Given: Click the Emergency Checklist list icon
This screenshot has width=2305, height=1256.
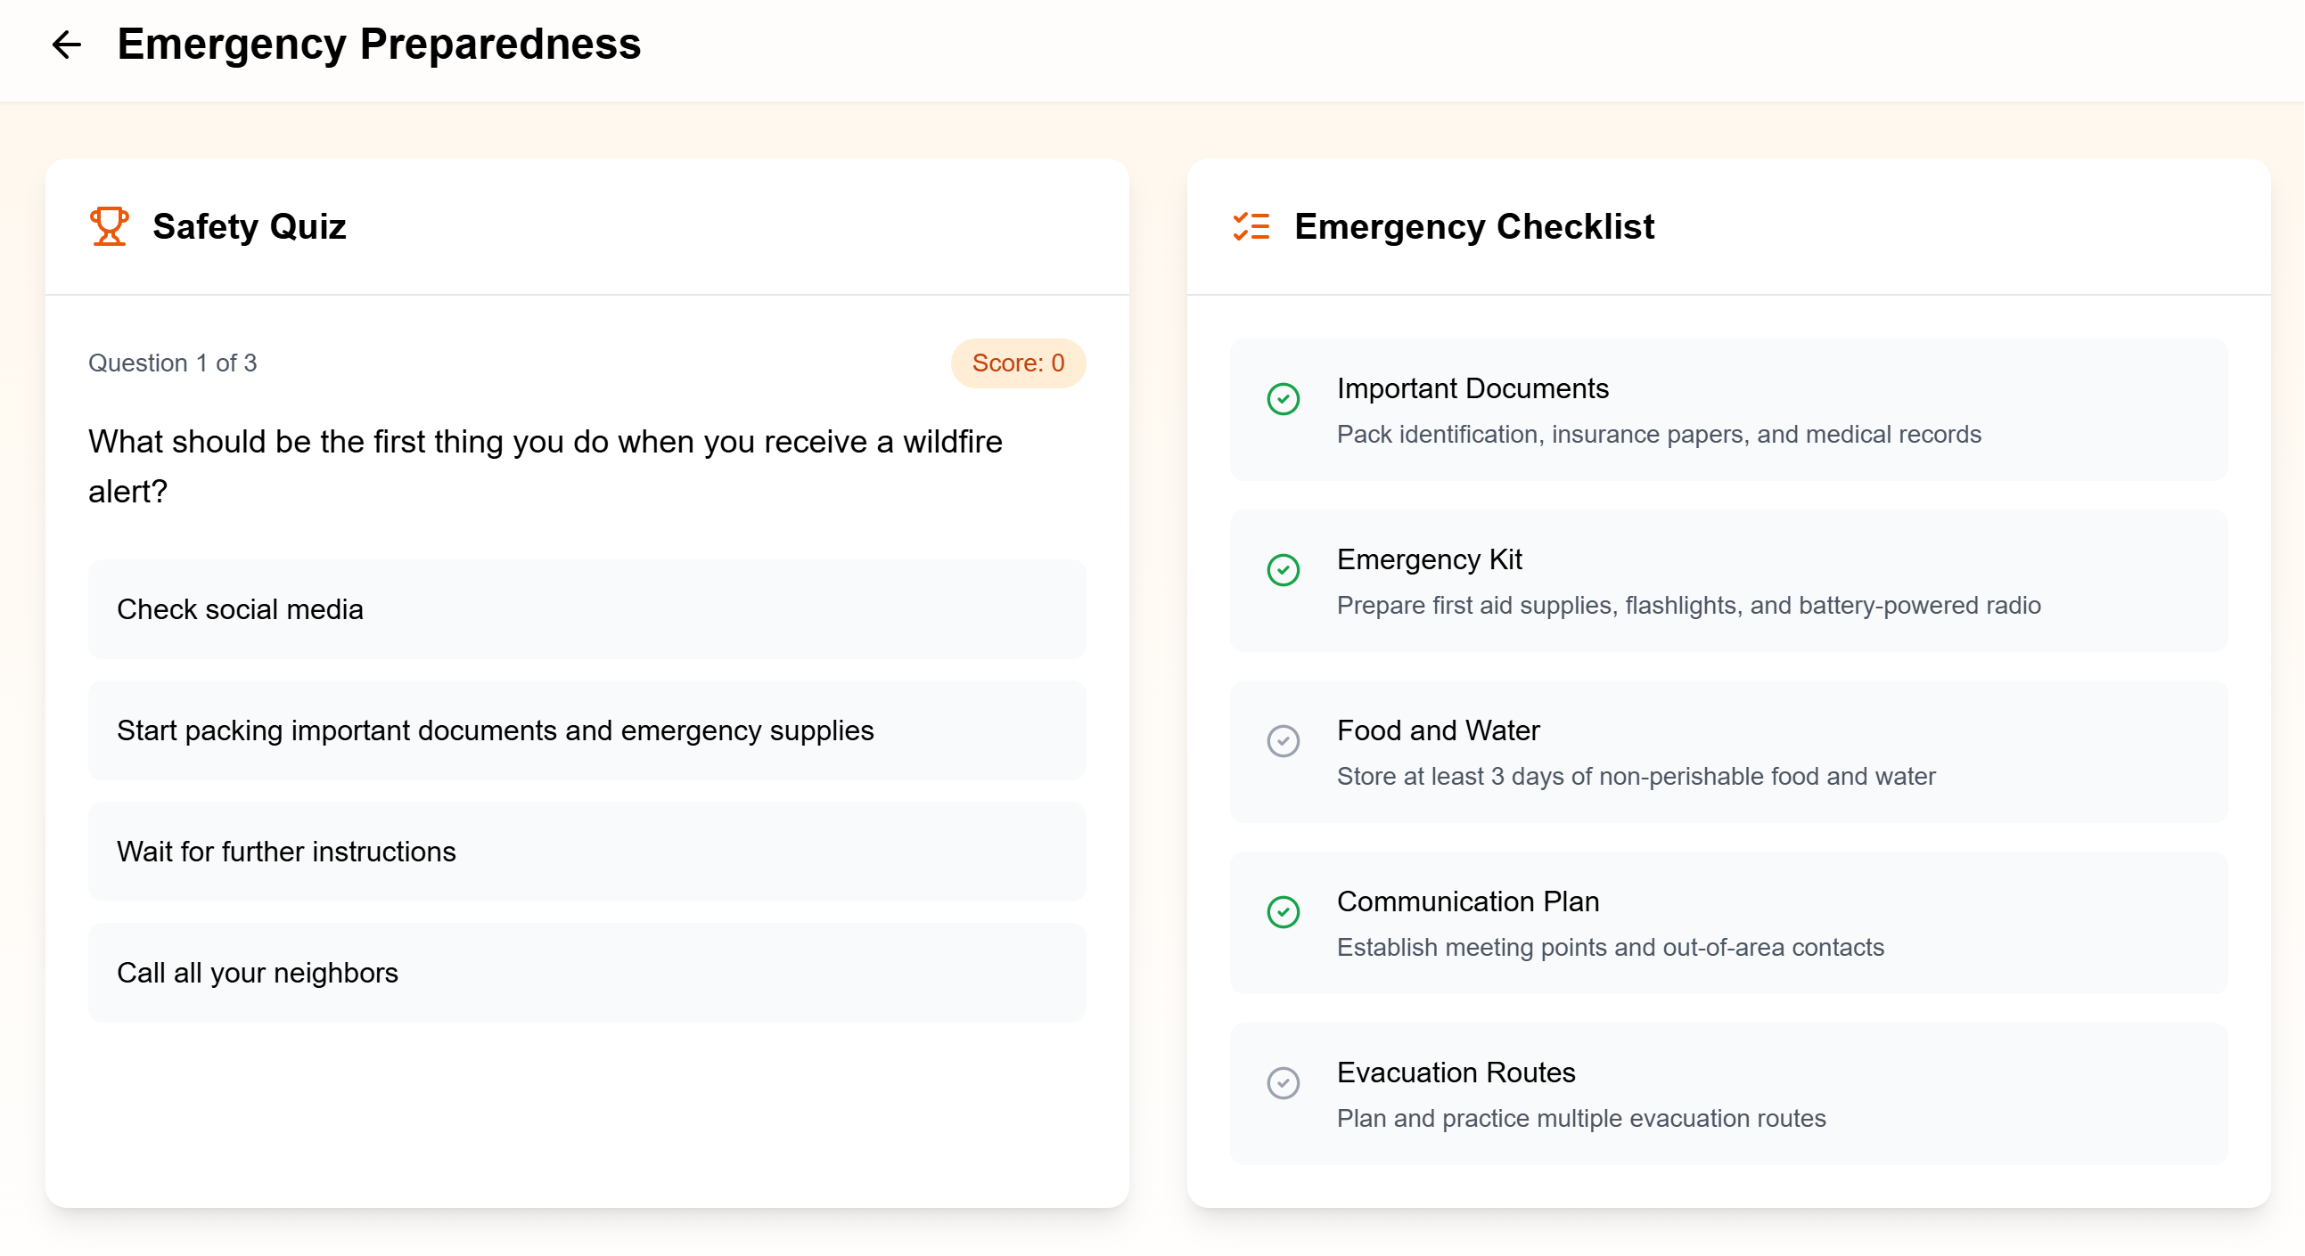Looking at the screenshot, I should coord(1251,226).
